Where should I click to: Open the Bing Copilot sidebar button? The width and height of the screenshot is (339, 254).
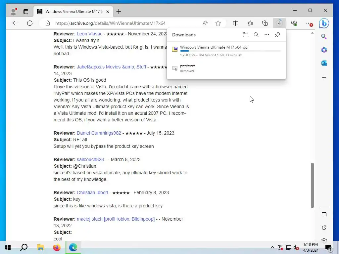(324, 23)
